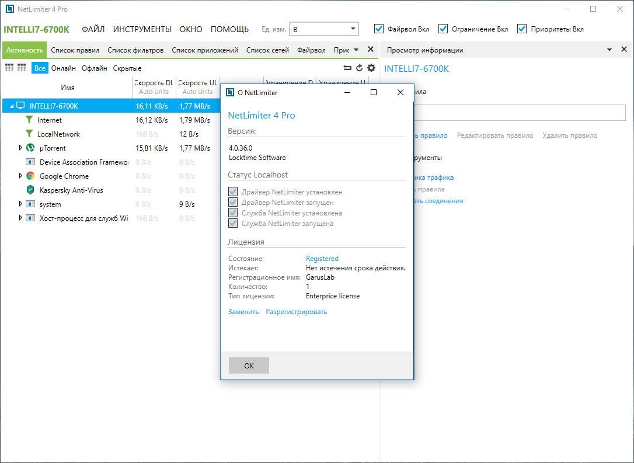Open the ИНСТРУМЕНТЫ menu
Image resolution: width=634 pixels, height=463 pixels.
click(142, 29)
